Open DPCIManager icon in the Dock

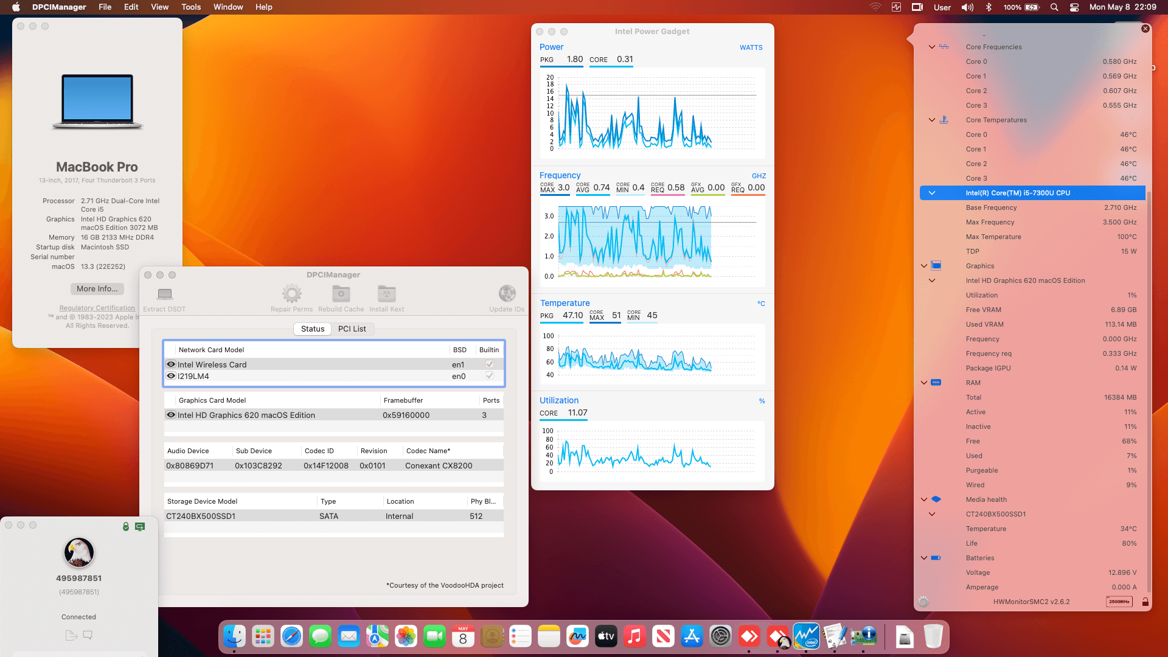tap(863, 636)
